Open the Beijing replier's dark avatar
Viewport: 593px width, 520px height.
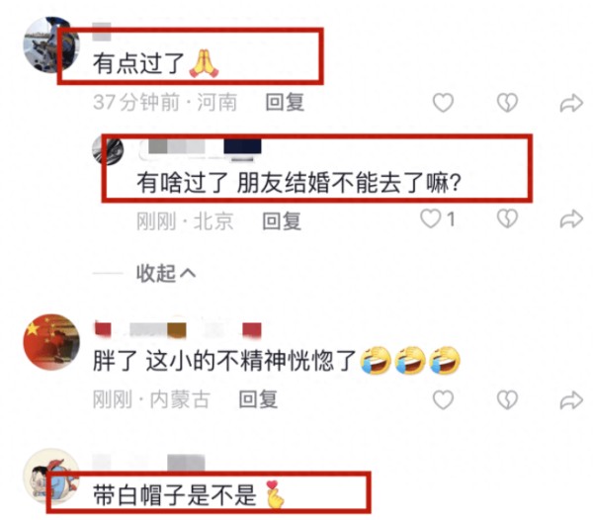(108, 150)
